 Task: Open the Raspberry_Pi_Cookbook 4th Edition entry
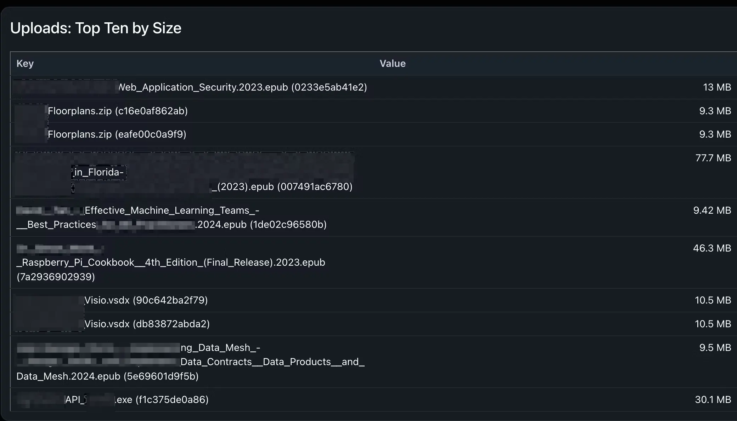click(171, 263)
